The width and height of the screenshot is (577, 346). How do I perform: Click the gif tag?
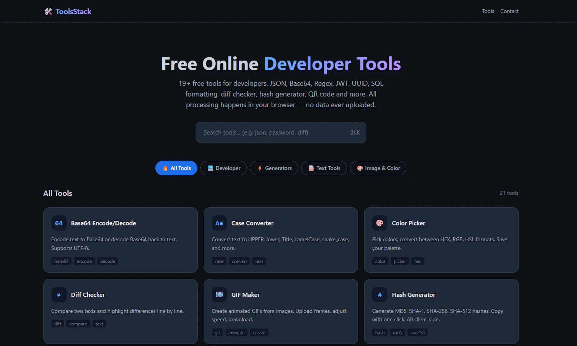pos(217,333)
